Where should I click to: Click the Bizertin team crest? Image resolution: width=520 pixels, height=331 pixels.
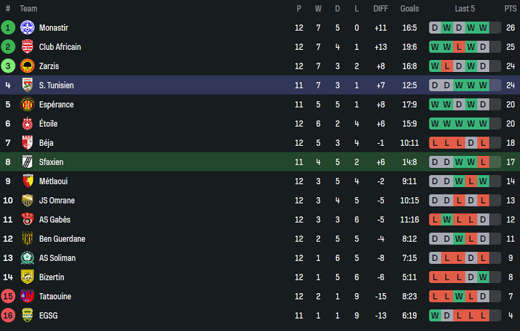click(x=27, y=277)
